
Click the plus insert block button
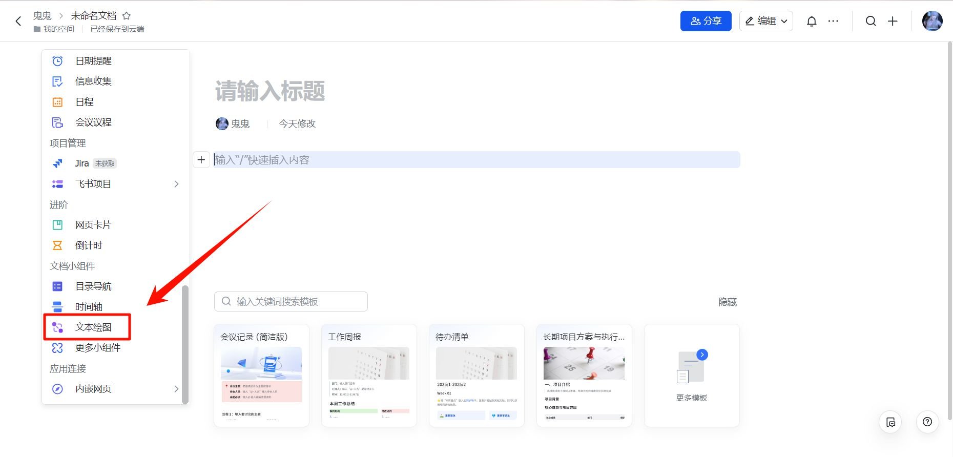point(201,160)
